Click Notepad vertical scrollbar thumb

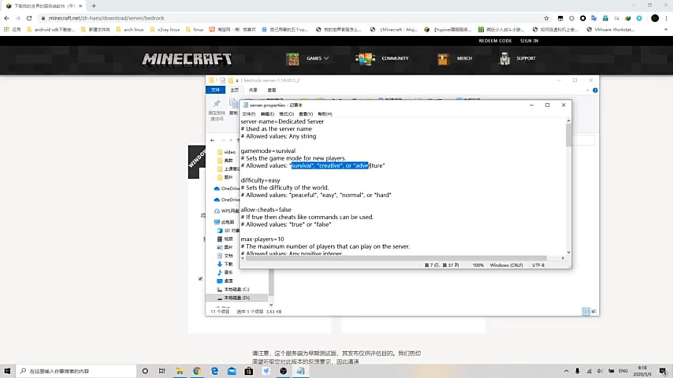pyautogui.click(x=568, y=134)
